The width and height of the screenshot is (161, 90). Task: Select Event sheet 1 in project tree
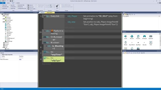[x=10, y=20]
